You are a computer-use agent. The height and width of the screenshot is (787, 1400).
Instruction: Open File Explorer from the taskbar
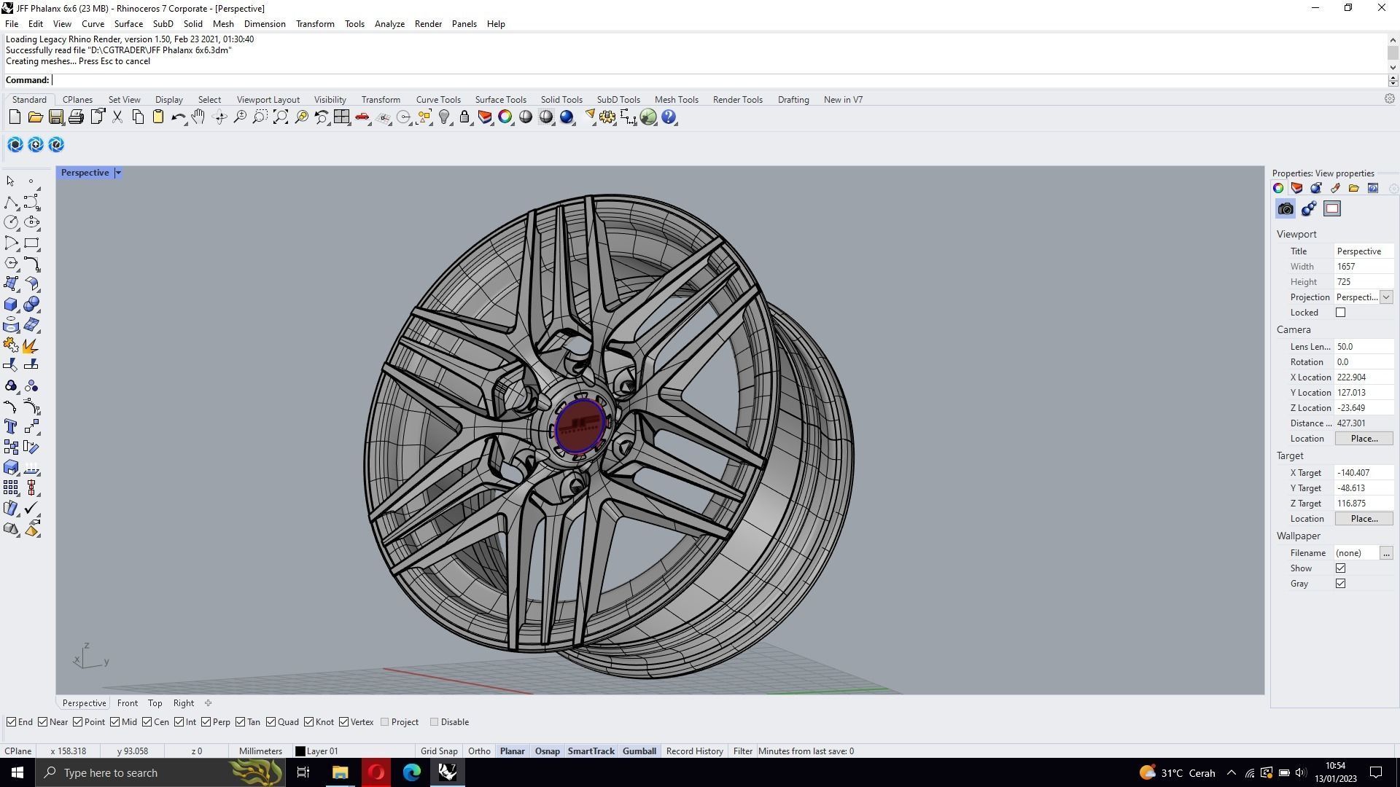click(x=340, y=772)
